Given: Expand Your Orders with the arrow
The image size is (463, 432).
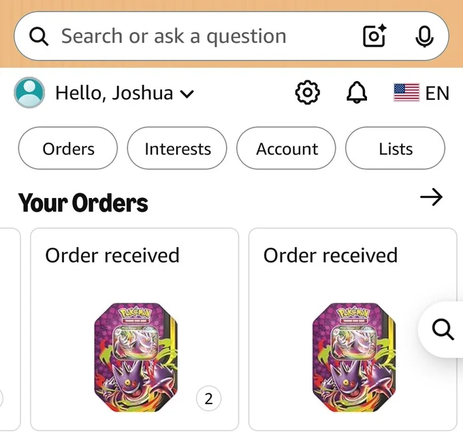Looking at the screenshot, I should [432, 197].
